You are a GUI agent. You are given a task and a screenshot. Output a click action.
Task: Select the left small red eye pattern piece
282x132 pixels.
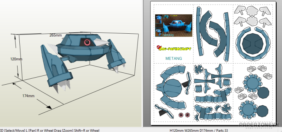point(181,115)
